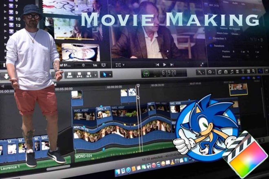Toggle the clip appearance filmstrip button
Image resolution: width=269 pixels, height=179 pixels.
click(104, 65)
